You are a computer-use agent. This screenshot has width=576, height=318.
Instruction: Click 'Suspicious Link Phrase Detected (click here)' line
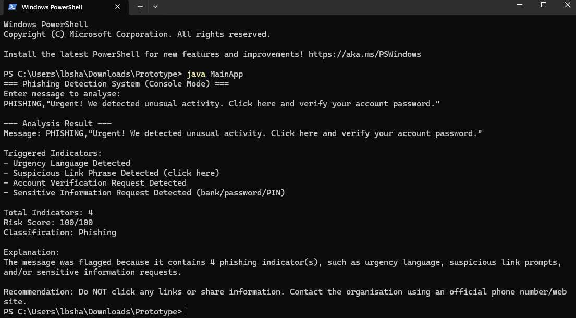pos(112,173)
